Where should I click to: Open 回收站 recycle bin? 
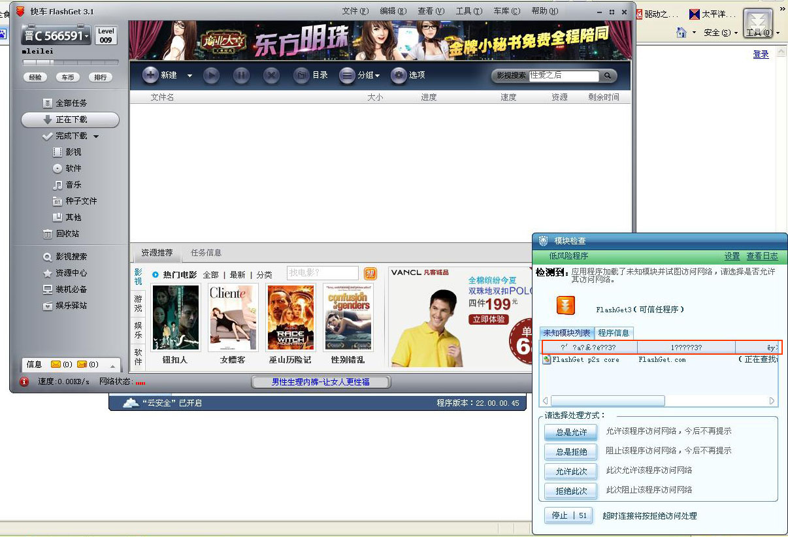point(61,233)
